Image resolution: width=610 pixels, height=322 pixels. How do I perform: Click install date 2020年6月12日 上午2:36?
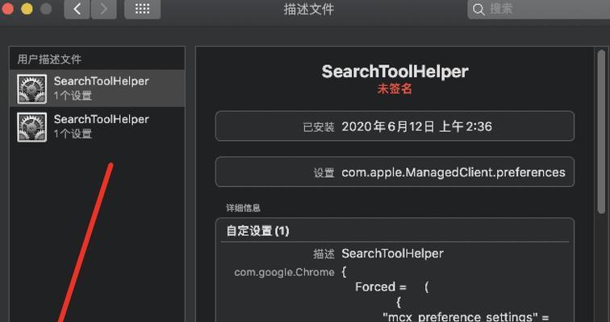pos(416,126)
